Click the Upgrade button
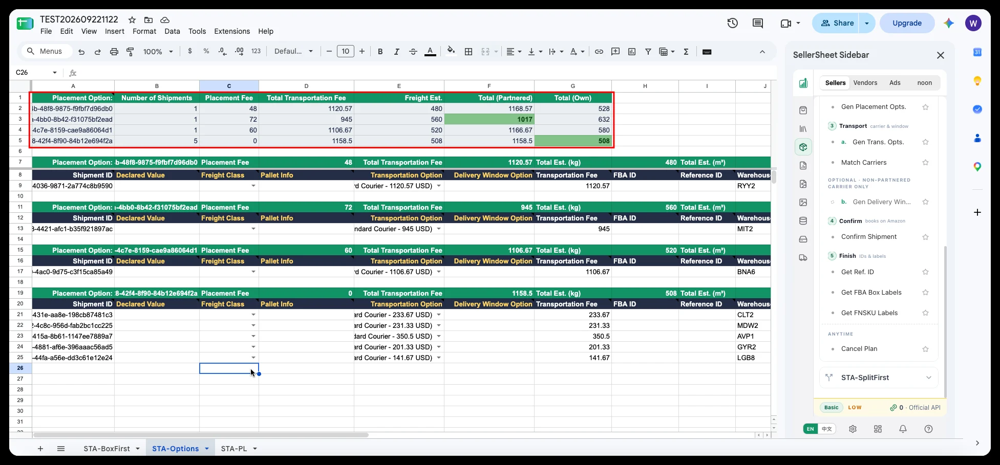 907,23
